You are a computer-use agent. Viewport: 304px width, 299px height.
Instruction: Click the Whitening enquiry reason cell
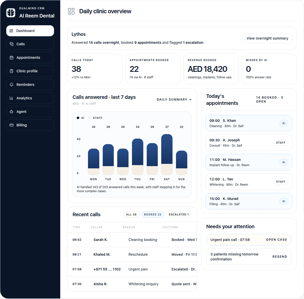click(143, 284)
